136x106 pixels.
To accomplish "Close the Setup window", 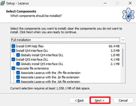I will point(130,3).
